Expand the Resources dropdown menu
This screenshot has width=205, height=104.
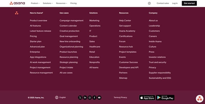(61, 3)
